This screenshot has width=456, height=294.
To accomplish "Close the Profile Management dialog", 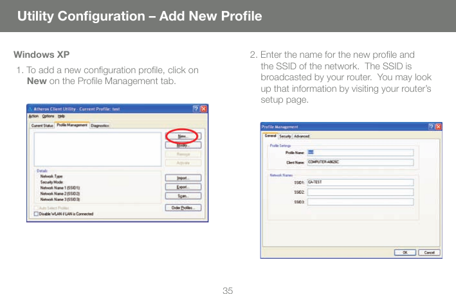I will pyautogui.click(x=439, y=126).
